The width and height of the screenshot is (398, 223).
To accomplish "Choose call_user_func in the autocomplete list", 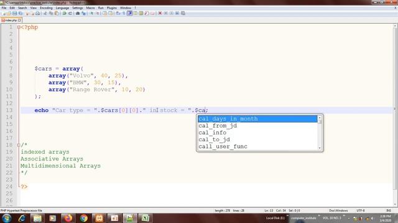I will (257, 146).
